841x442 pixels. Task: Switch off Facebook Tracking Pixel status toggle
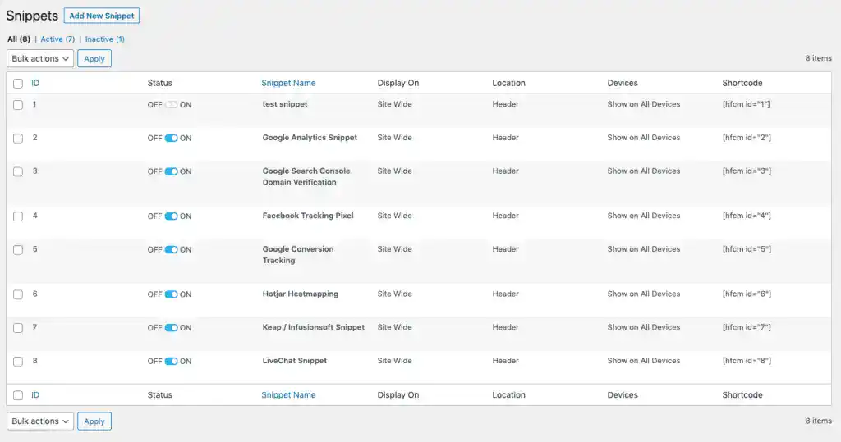click(171, 216)
